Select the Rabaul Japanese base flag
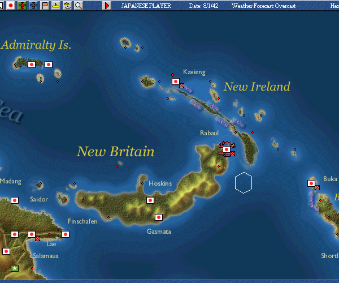 227,149
